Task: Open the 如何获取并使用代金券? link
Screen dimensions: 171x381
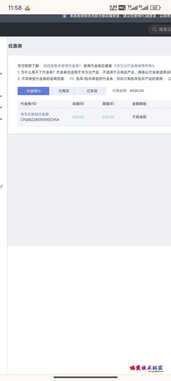Action: (62, 66)
